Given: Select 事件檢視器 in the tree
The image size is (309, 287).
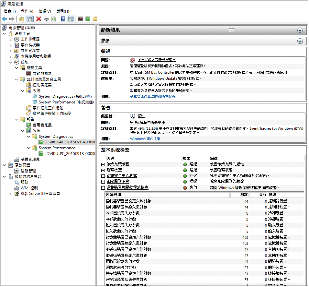Looking at the screenshot, I should click(30, 45).
